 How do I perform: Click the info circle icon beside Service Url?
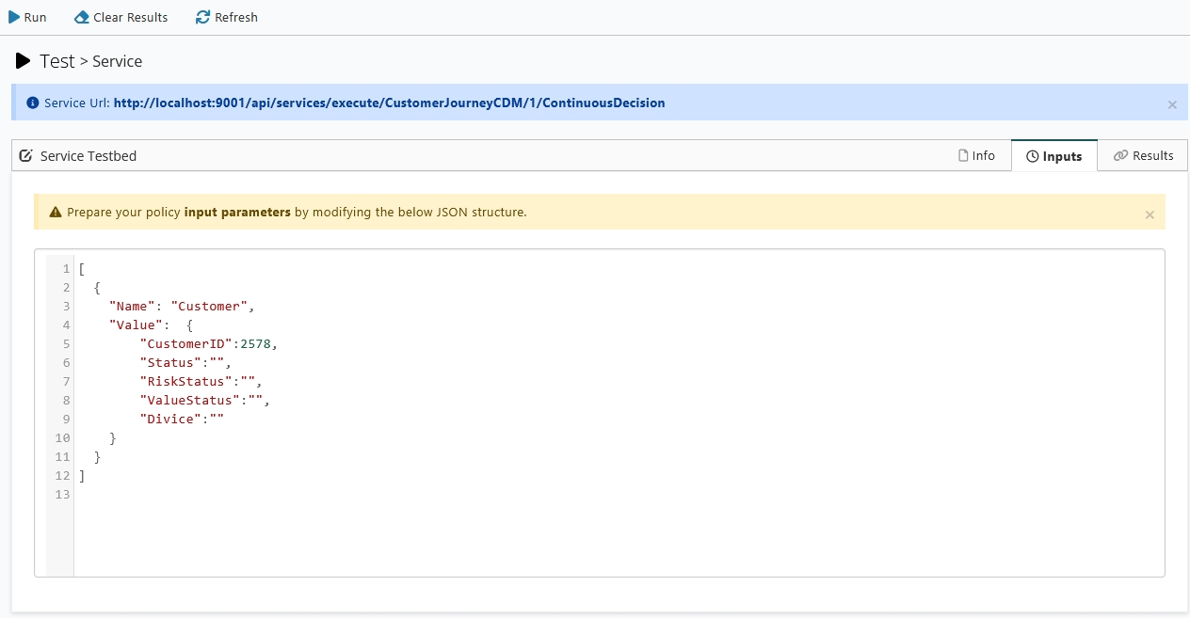click(x=33, y=103)
